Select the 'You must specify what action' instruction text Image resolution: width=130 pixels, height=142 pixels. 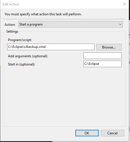[43, 14]
